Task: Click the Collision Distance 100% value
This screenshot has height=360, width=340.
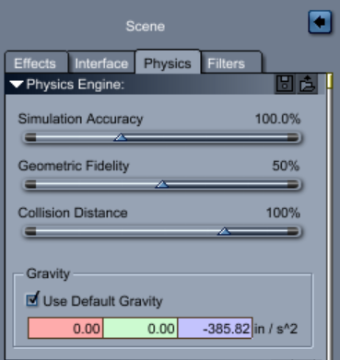Action: point(283,213)
